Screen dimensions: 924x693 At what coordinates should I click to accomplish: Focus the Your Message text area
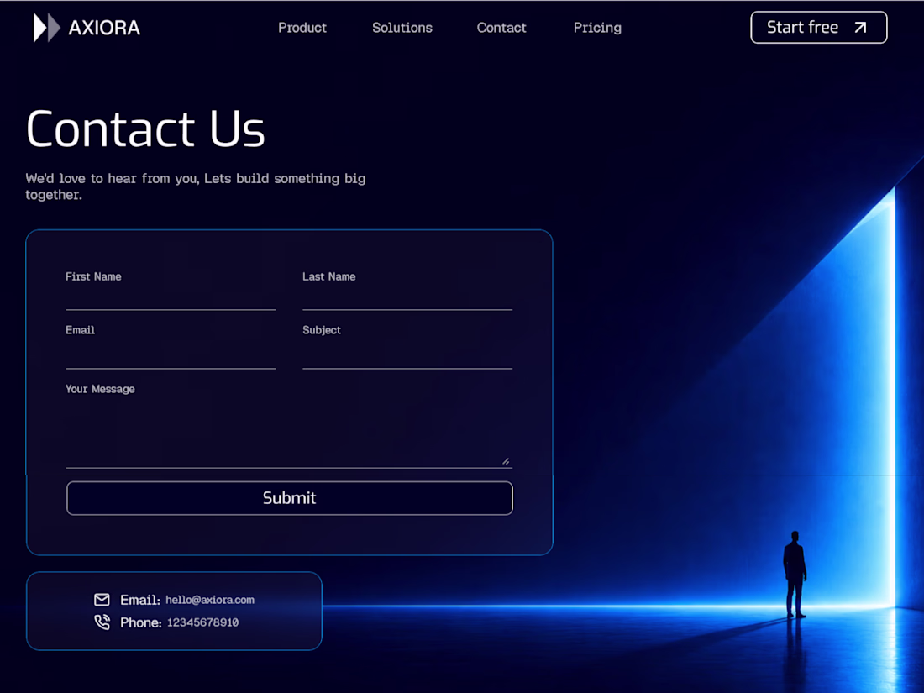tap(289, 433)
